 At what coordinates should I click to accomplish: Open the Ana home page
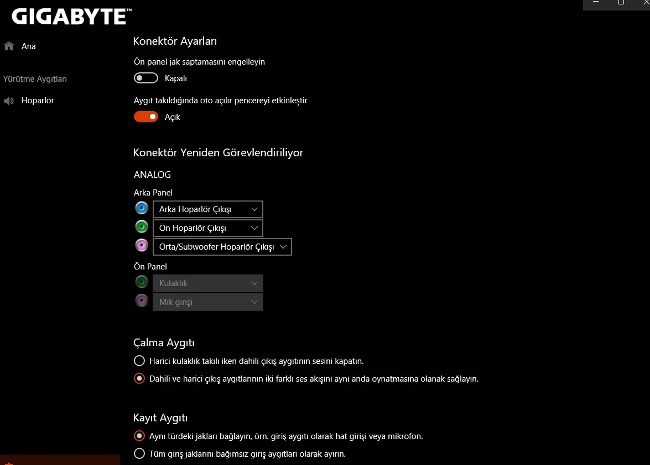28,46
